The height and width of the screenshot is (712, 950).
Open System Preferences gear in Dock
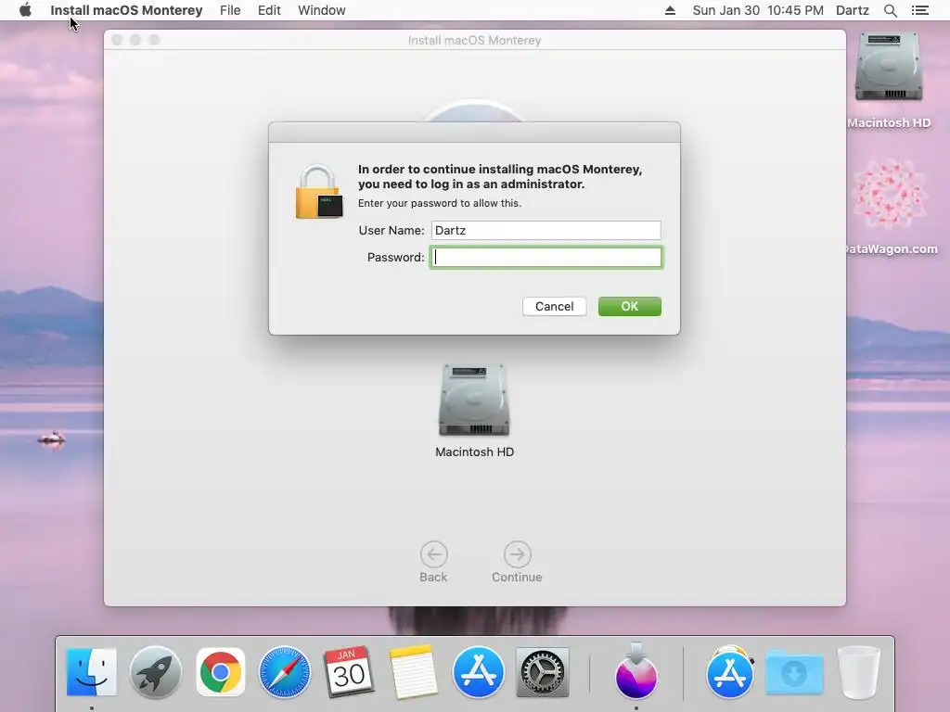(542, 672)
